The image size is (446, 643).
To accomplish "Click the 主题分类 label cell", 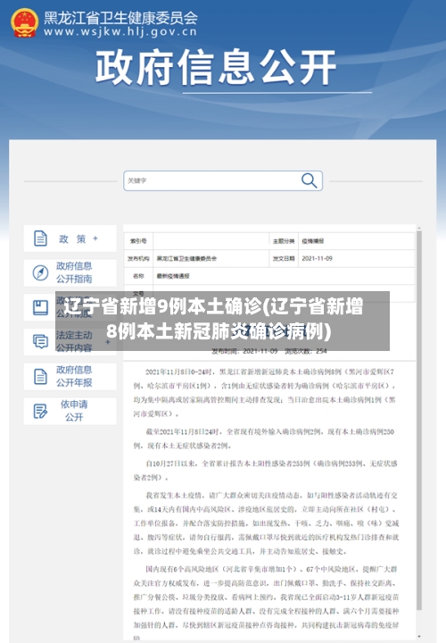I will point(284,241).
